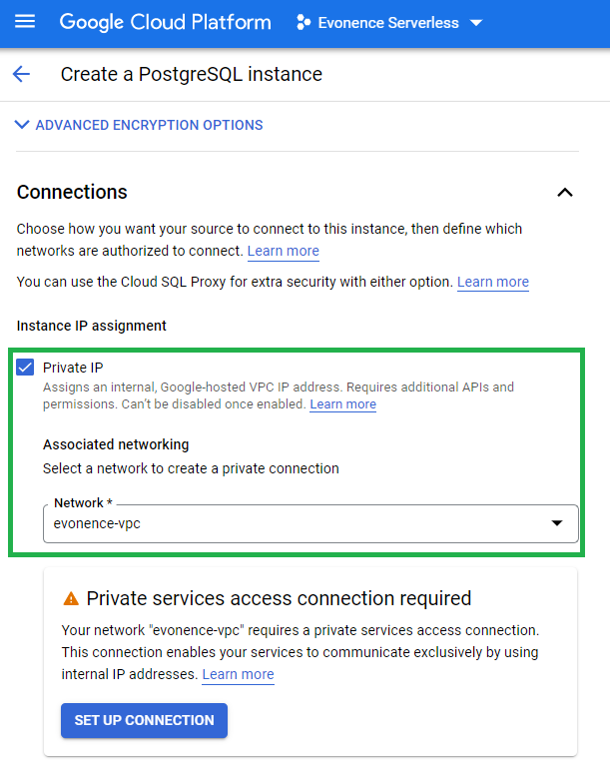Click the project hexagon icon
Screen dimensions: 610x775
point(304,22)
